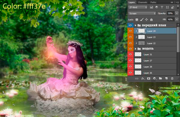Filter layers by smart object icon
The height and width of the screenshot is (117, 180).
[x=172, y=7]
